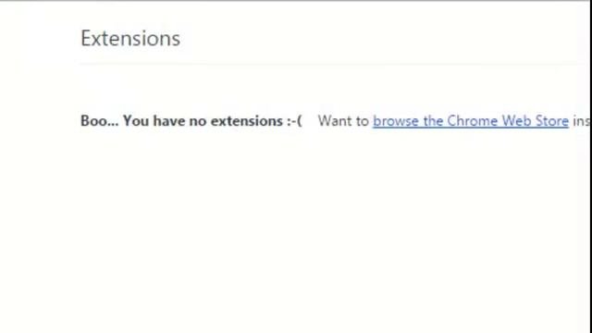Click the dark vertical edge at the right
This screenshot has height=333, width=592.
pos(590,166)
